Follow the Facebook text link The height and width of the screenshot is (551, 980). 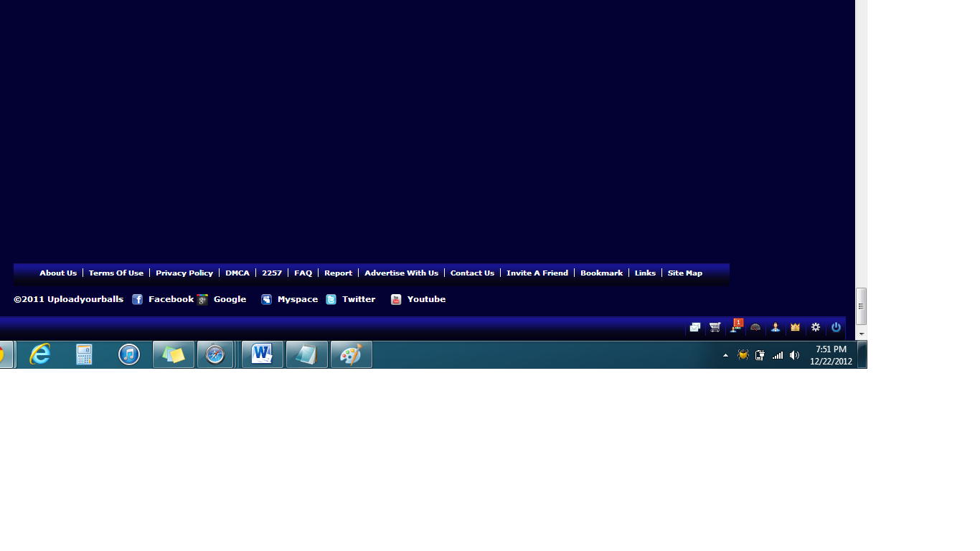171,299
